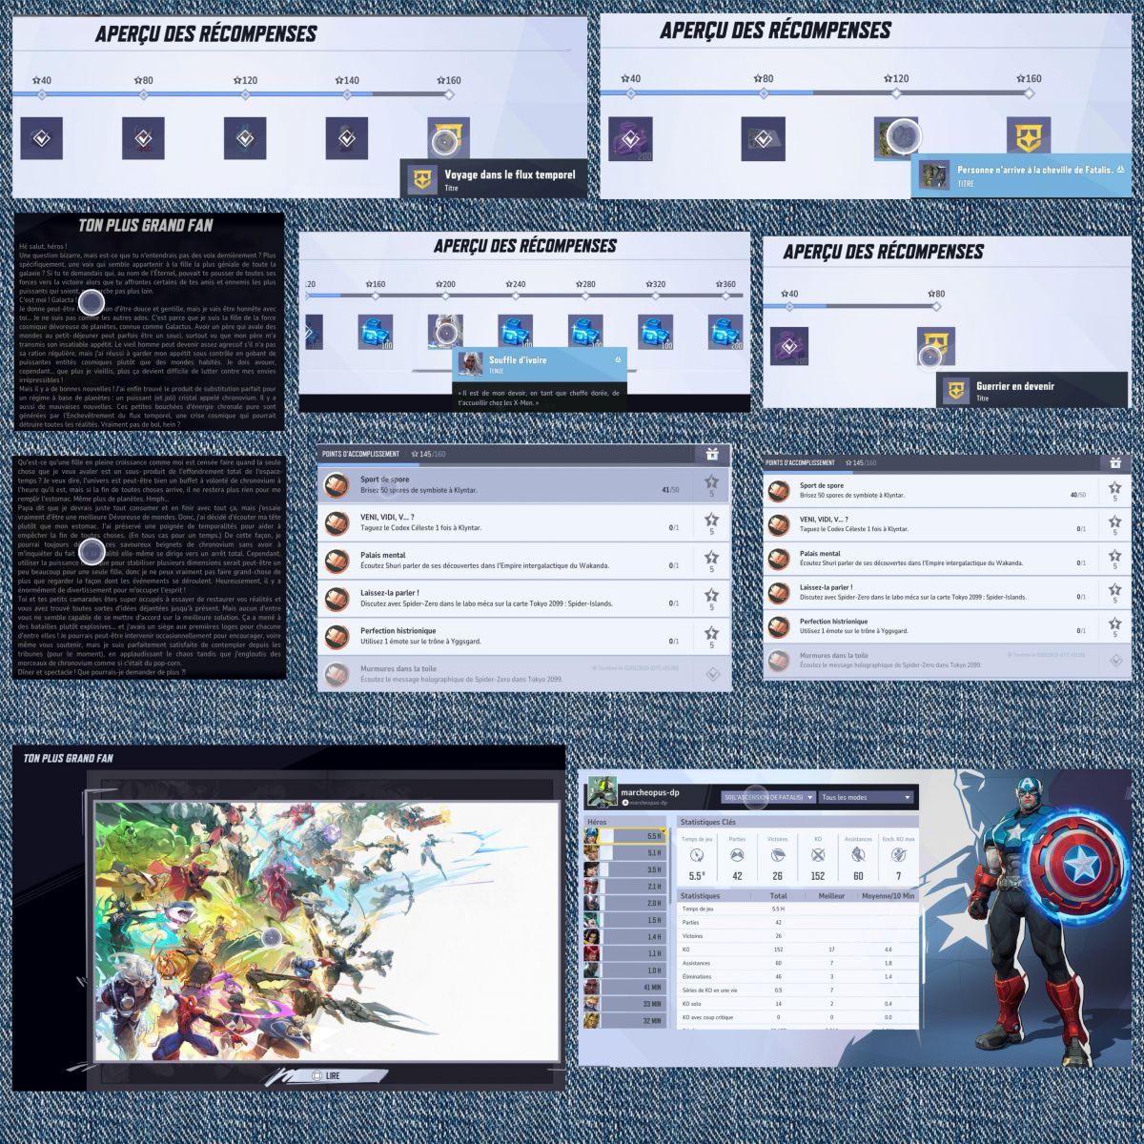Click the Statistiques Clés heading
The width and height of the screenshot is (1144, 1144).
[x=709, y=822]
